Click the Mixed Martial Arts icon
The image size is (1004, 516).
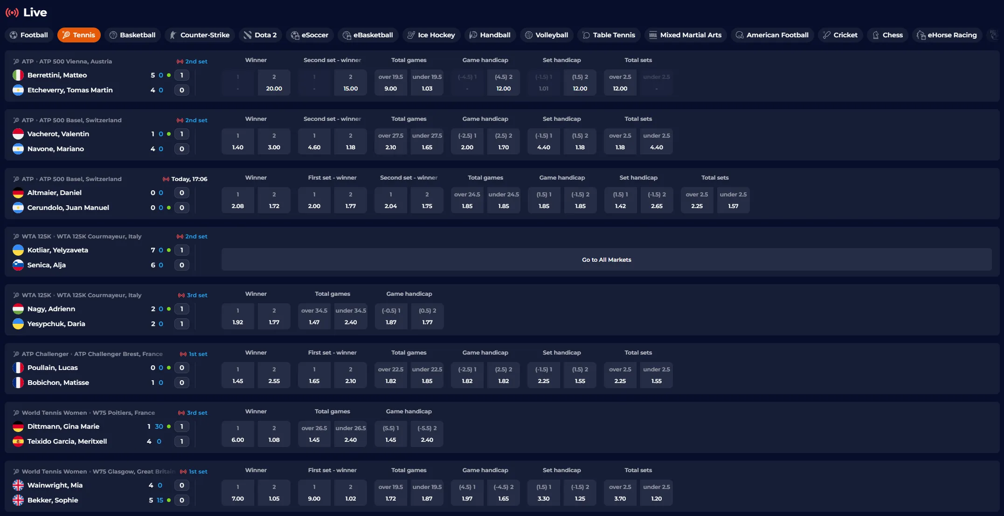tap(653, 35)
